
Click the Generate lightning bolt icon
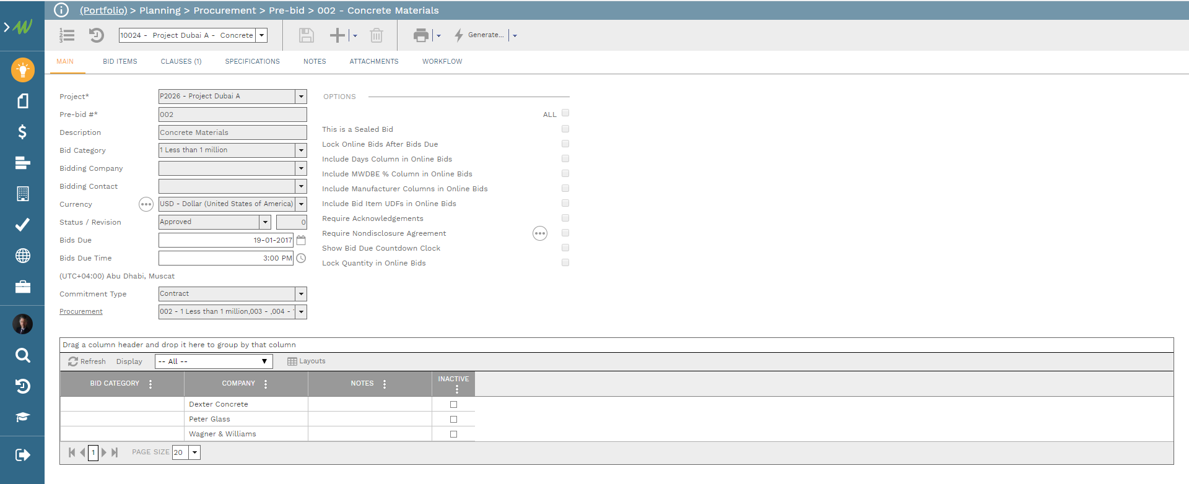pyautogui.click(x=459, y=35)
